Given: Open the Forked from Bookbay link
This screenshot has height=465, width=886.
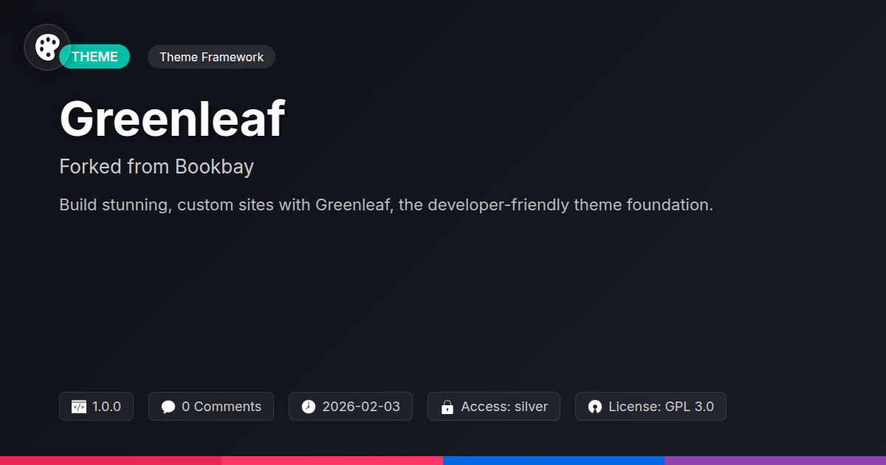Looking at the screenshot, I should [157, 167].
